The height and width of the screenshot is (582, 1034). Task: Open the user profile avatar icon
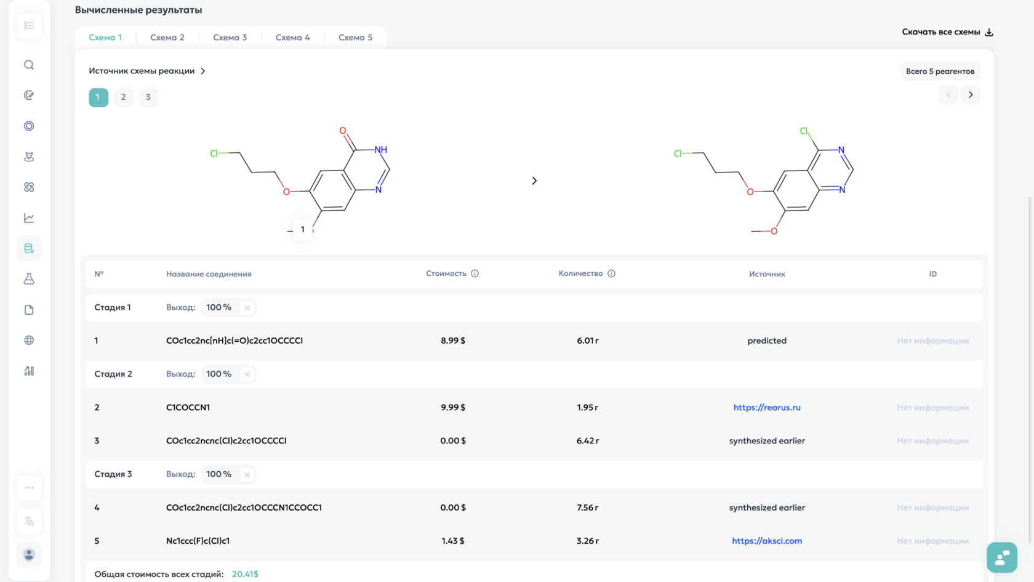29,554
